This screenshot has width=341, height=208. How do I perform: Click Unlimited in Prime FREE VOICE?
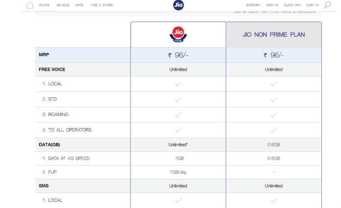178,69
